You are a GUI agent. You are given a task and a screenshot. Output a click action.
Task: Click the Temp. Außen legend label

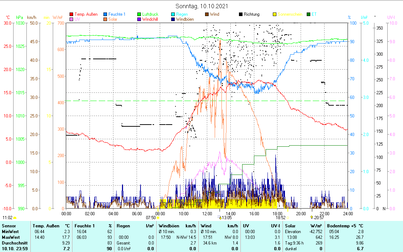click(86, 14)
